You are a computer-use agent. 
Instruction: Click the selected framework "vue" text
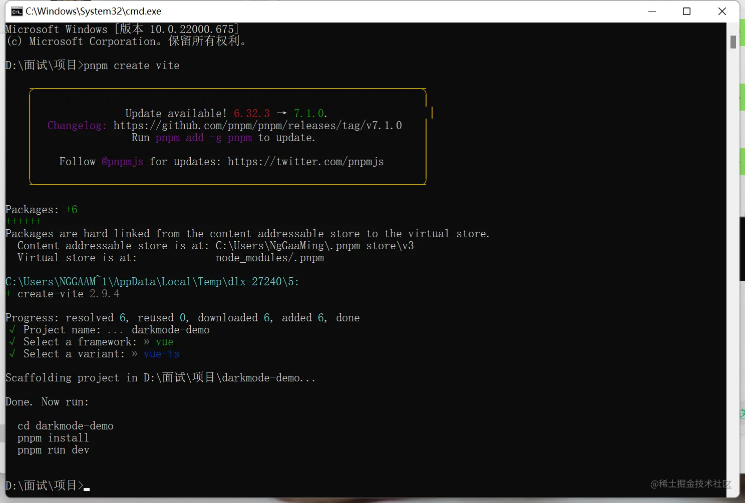coord(165,342)
